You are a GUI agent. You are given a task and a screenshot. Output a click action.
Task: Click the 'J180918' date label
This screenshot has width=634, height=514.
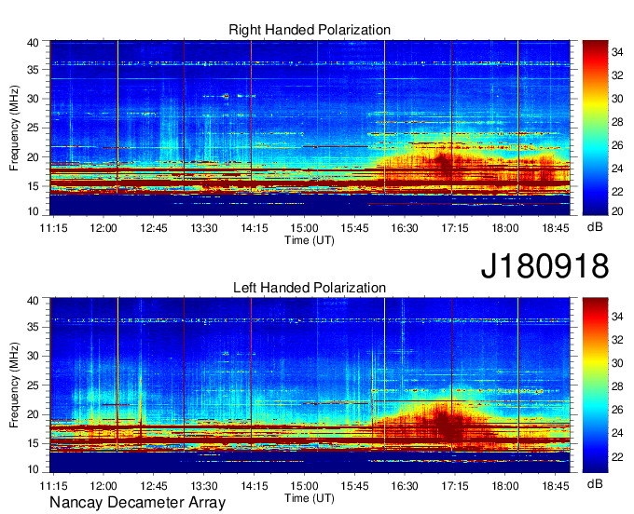(x=544, y=266)
